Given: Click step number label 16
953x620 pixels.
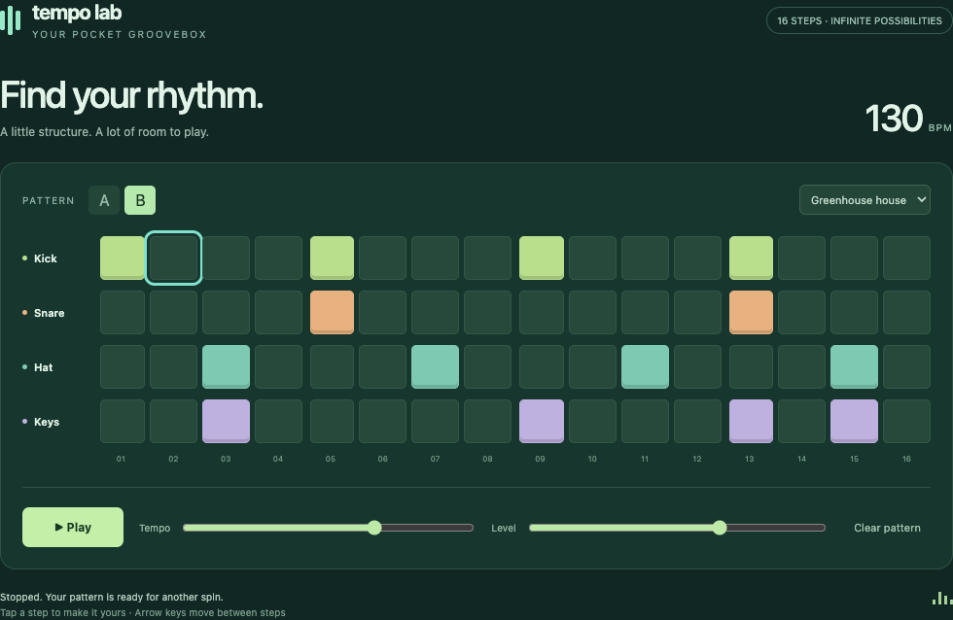Looking at the screenshot, I should tap(906, 459).
